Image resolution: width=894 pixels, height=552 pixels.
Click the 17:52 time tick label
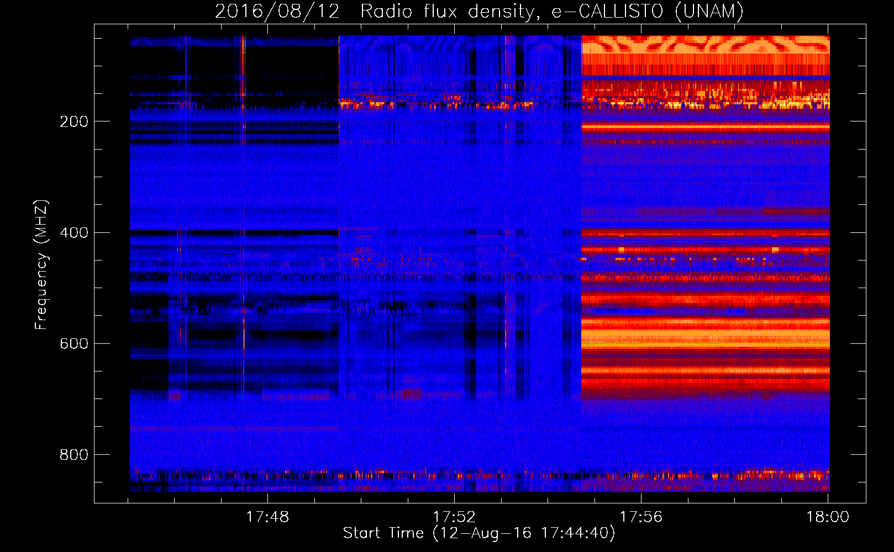click(454, 517)
